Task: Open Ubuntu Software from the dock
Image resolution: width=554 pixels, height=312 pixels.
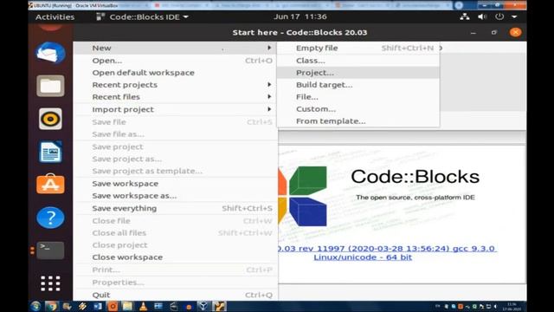Action: point(50,184)
